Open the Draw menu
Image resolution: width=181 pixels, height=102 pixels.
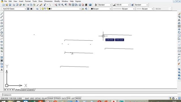pos(40,1)
